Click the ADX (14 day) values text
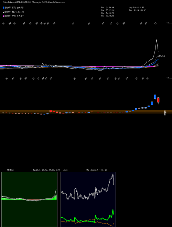 coord(97,170)
